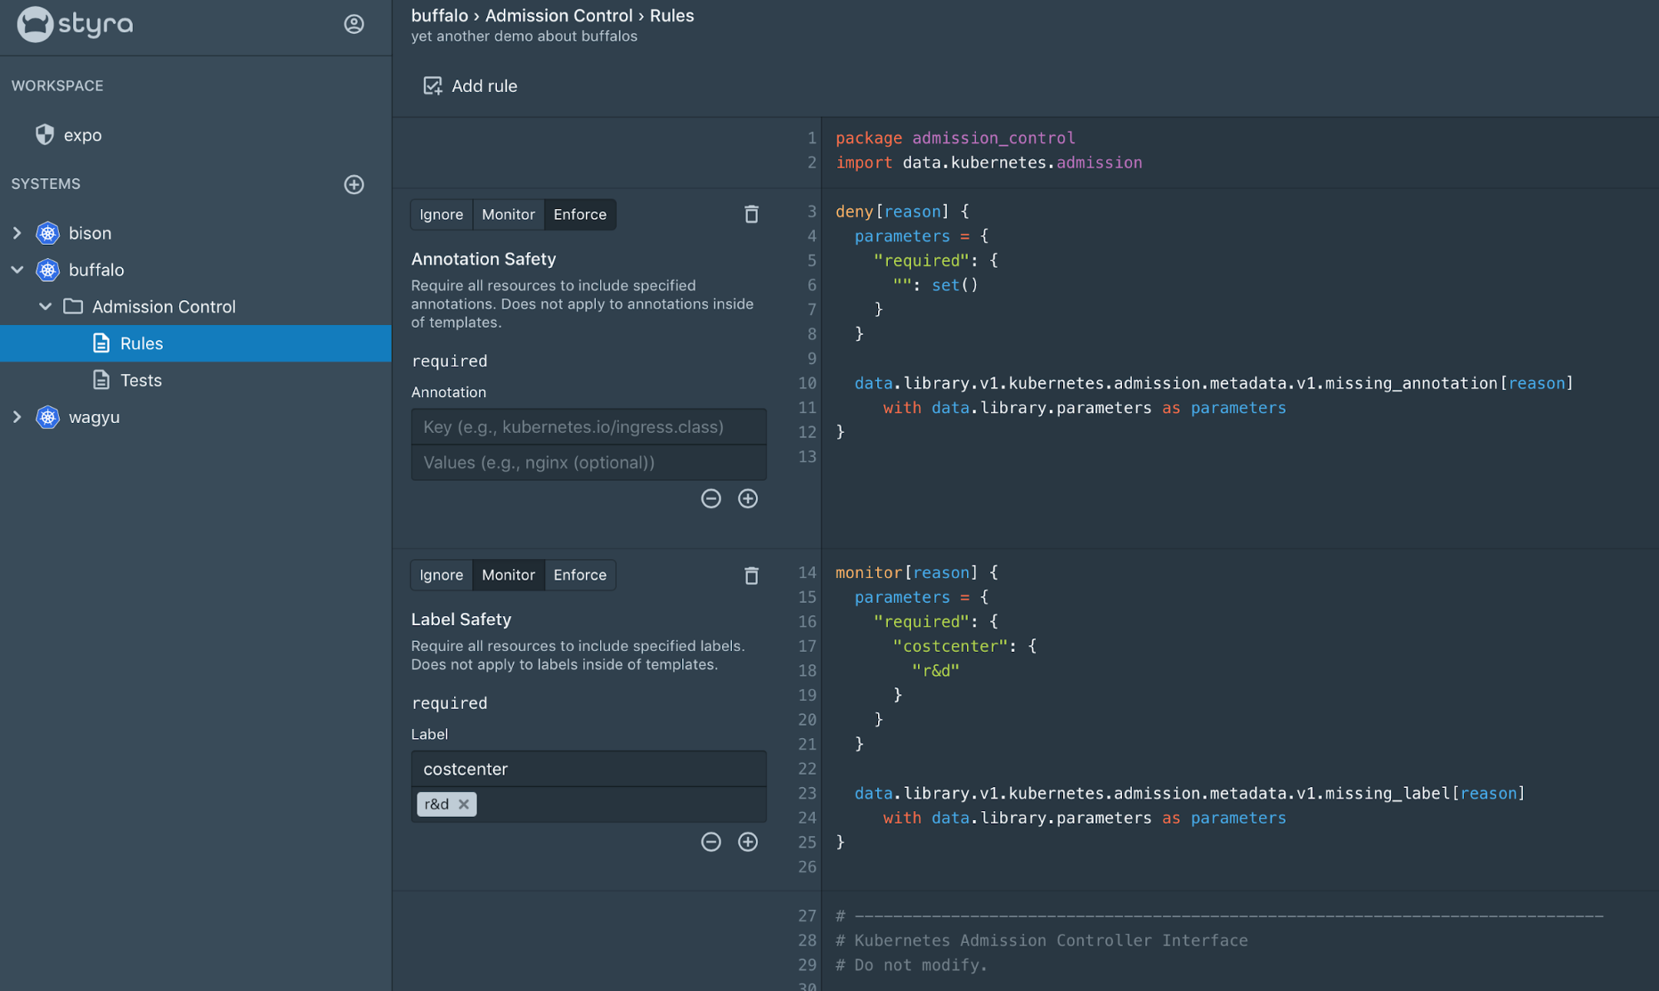
Task: Focus the annotation Key input field
Action: 588,427
